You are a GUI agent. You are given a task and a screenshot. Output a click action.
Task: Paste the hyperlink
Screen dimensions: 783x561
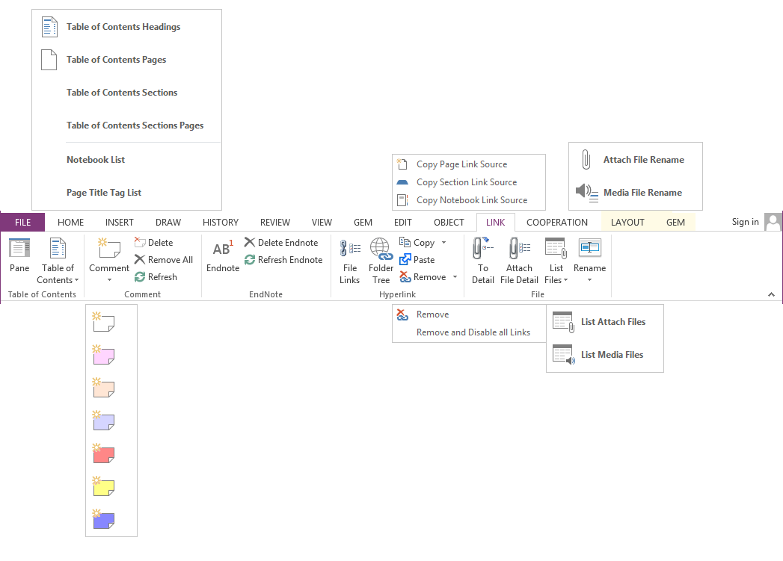(x=417, y=260)
